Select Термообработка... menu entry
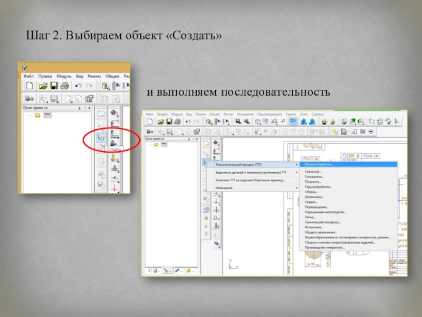The height and width of the screenshot is (317, 422). 318,187
